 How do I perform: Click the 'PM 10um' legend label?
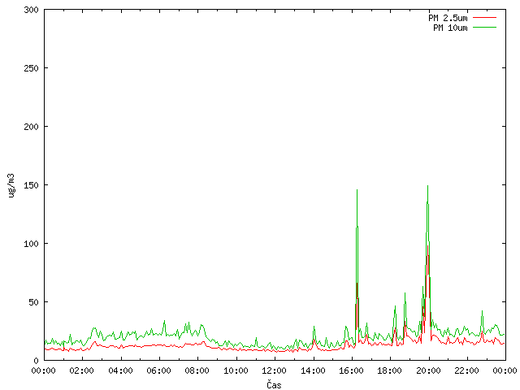tap(450, 28)
